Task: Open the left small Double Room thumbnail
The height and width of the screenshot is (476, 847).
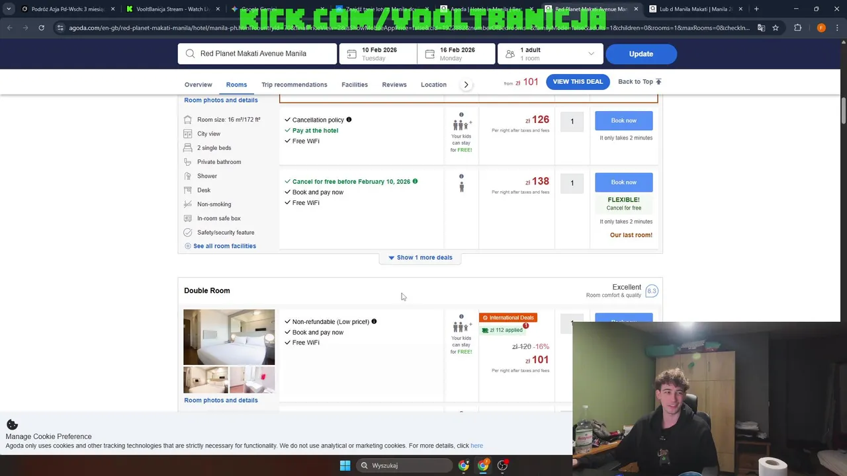Action: click(x=206, y=380)
